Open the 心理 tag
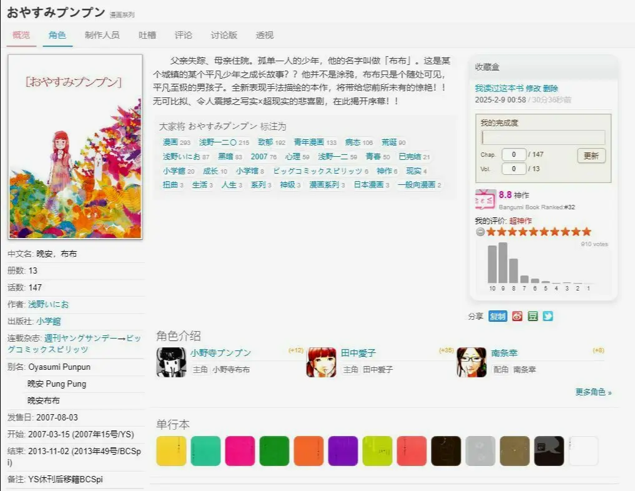 click(x=292, y=156)
